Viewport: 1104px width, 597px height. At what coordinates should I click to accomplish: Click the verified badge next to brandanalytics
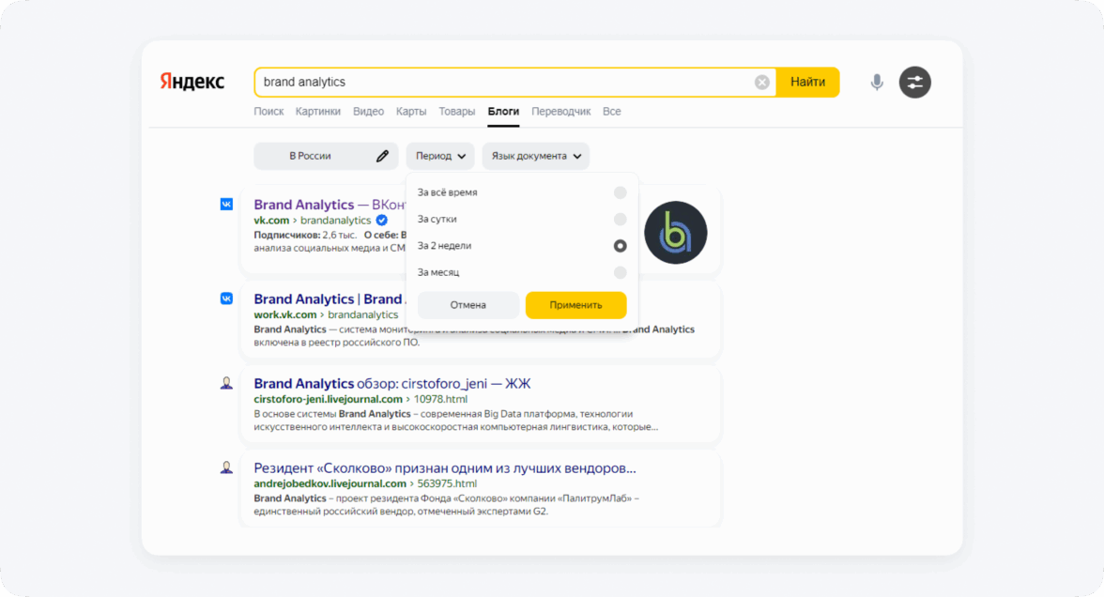tap(381, 221)
